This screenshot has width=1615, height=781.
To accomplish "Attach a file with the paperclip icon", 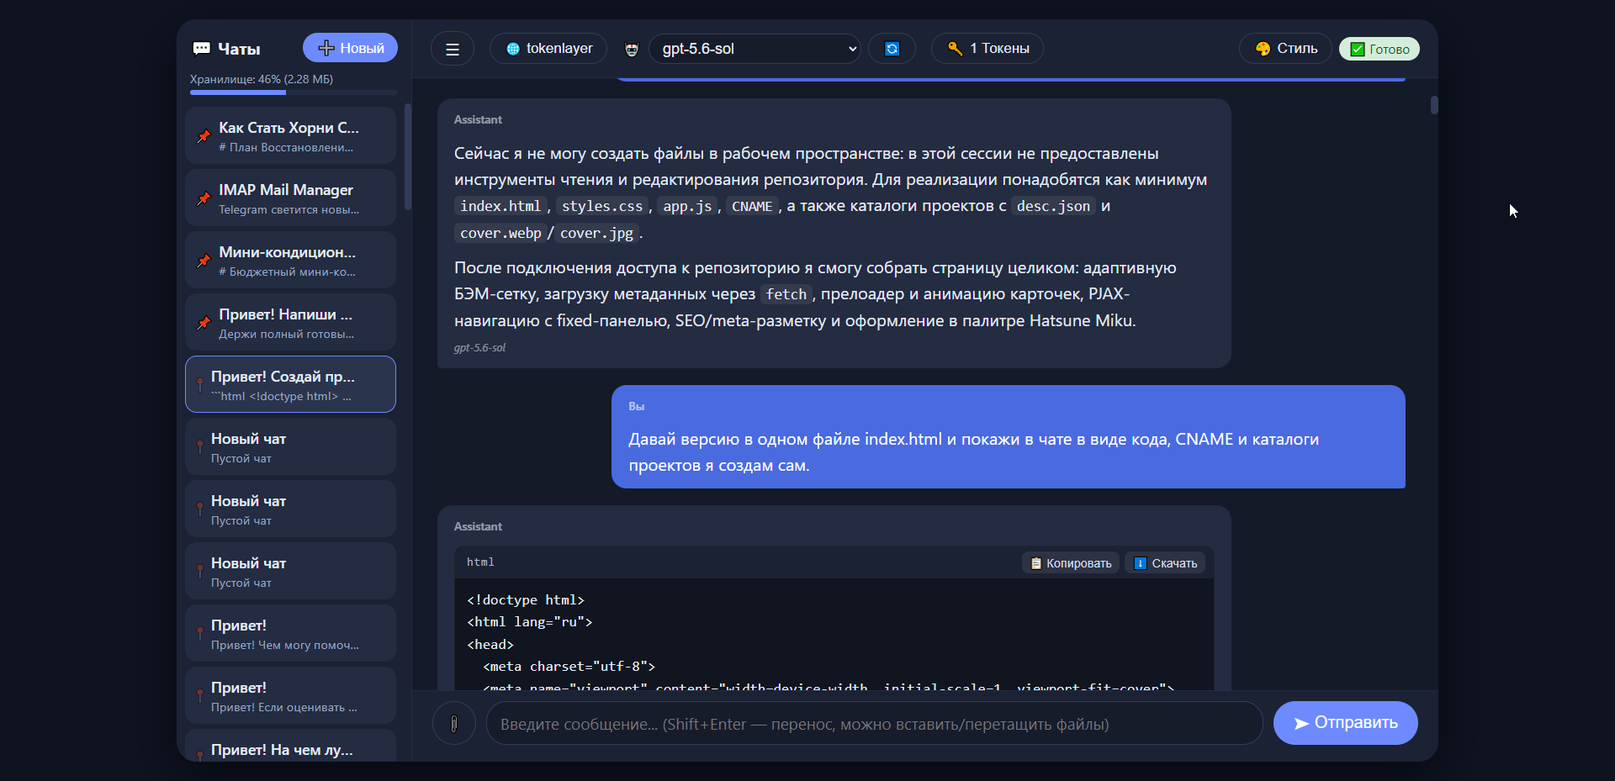I will [x=454, y=723].
